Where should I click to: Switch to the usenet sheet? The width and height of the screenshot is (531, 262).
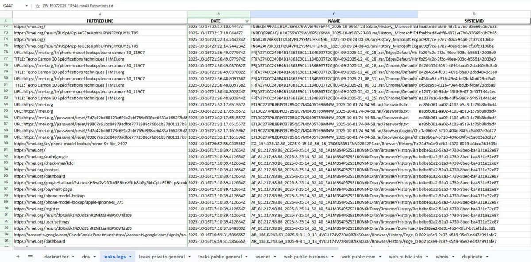pos(262,257)
